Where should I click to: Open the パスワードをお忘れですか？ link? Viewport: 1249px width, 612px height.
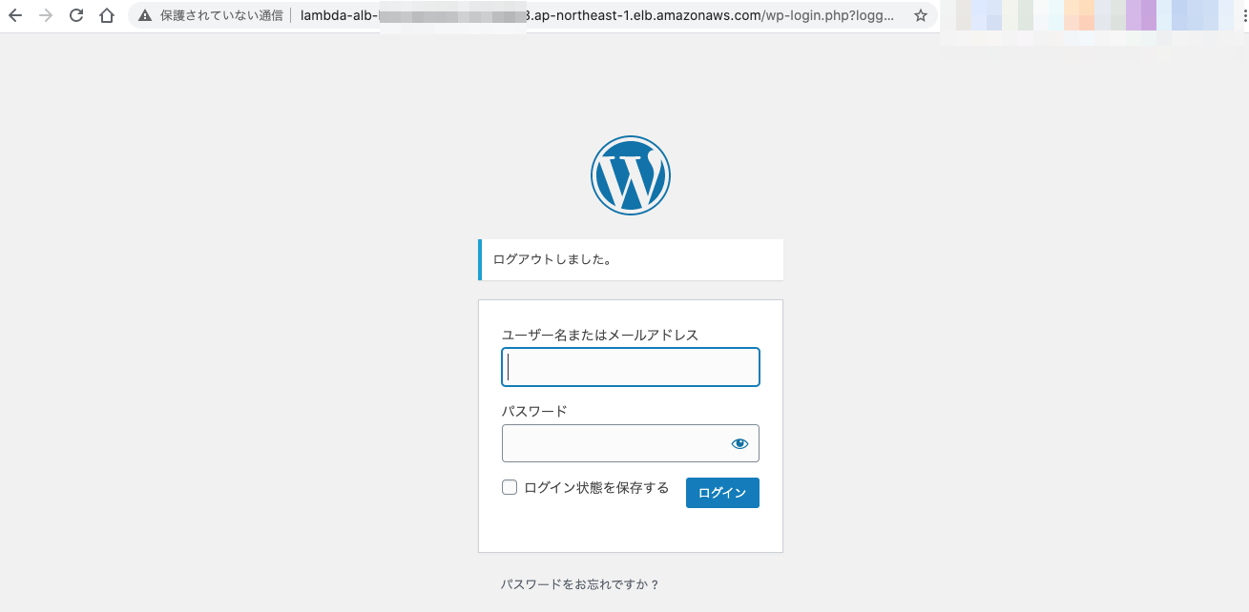(580, 584)
